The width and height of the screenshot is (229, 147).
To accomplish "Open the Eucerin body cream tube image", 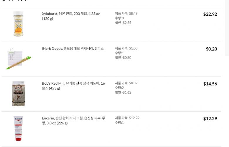I will [x=18, y=128].
